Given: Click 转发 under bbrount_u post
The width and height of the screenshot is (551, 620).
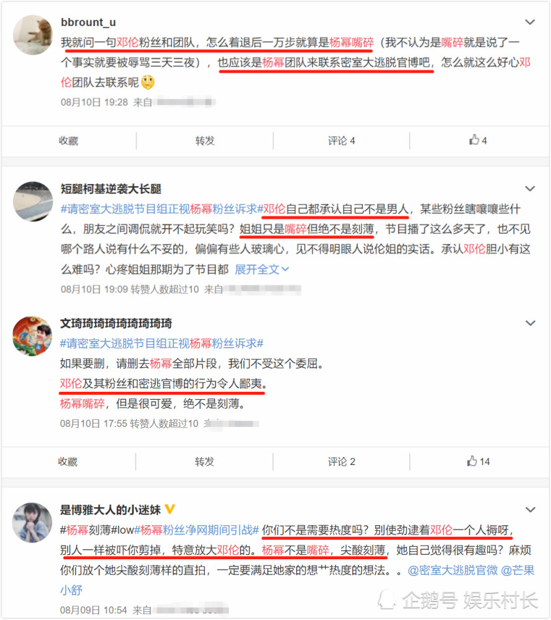Looking at the screenshot, I should (205, 141).
